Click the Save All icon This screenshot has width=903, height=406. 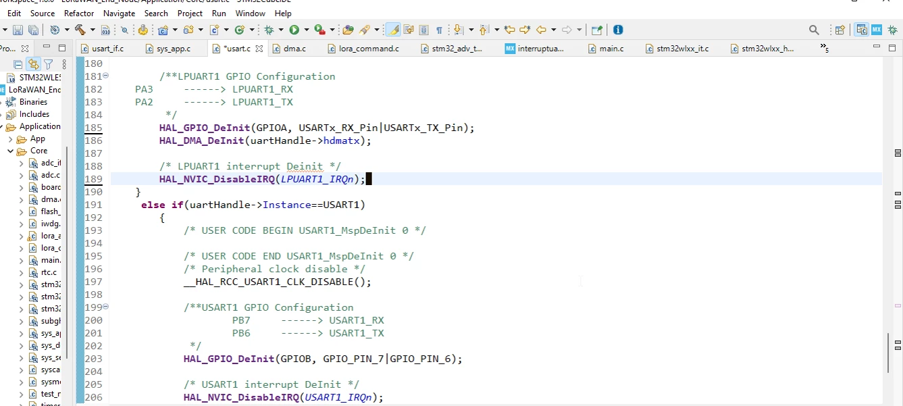[33, 30]
